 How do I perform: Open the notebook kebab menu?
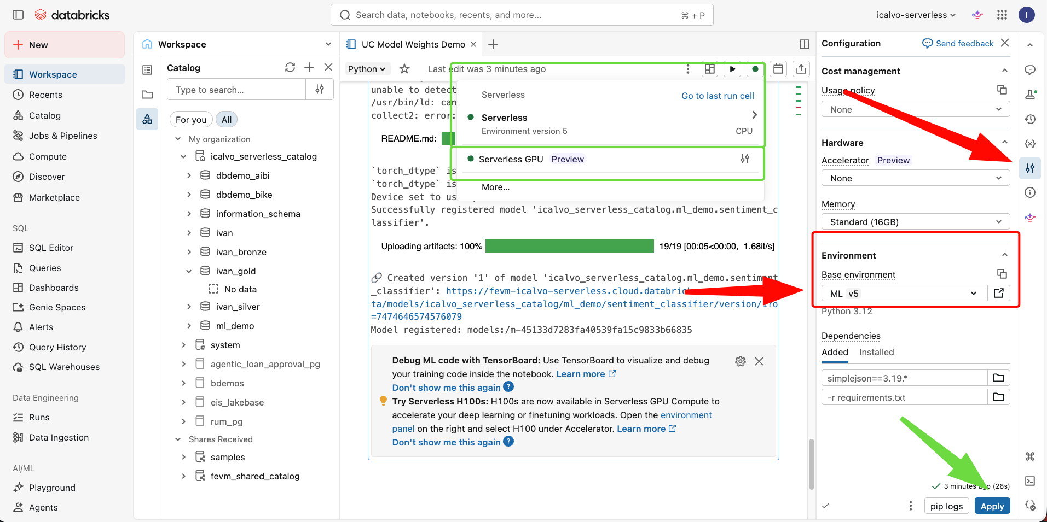[x=688, y=69]
